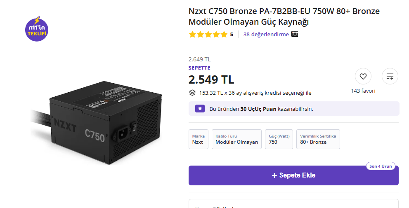Click the stacked layers credit icon

pos(192,93)
